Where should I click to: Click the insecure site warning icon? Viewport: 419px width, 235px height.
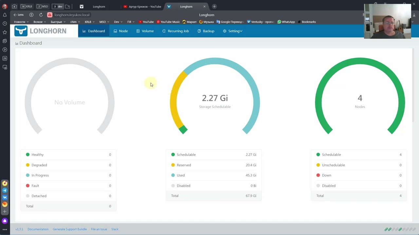(50, 15)
